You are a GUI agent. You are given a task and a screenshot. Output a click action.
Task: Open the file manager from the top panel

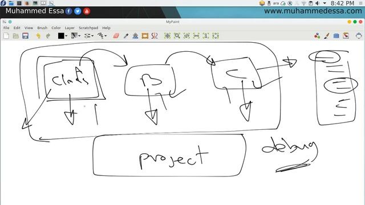[x=11, y=3]
